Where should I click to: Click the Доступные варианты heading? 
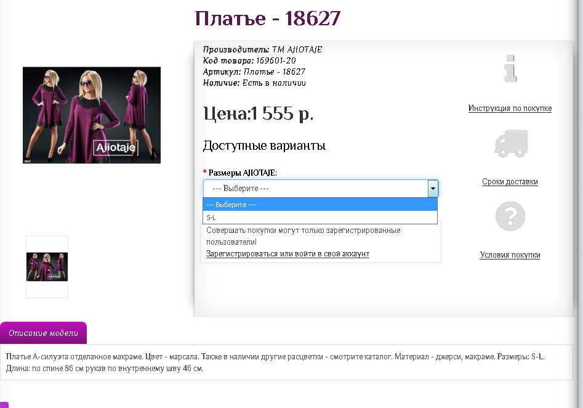point(264,145)
